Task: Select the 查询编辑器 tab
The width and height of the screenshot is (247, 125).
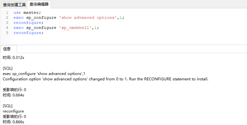Action: point(39,4)
